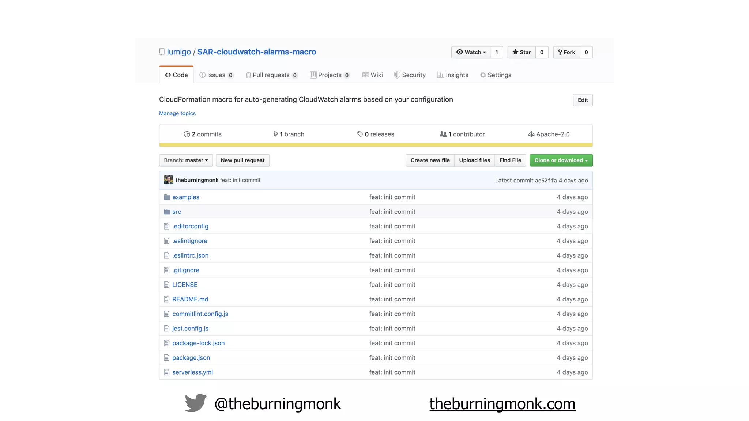Click the yellow language breakdown bar
The image size is (749, 421).
coord(376,145)
